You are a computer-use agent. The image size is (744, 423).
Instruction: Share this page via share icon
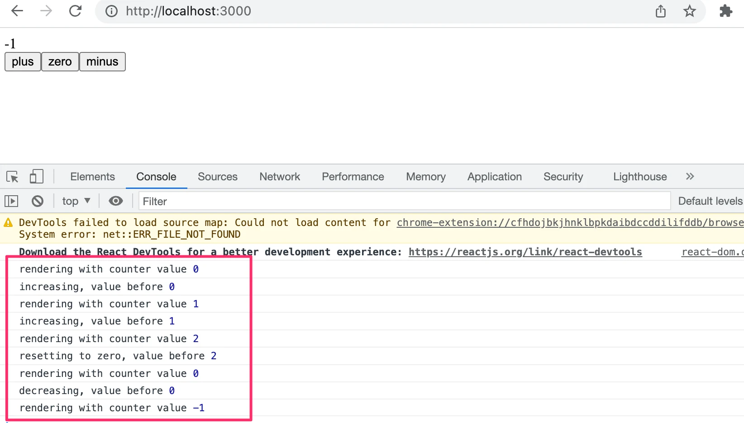pyautogui.click(x=661, y=11)
